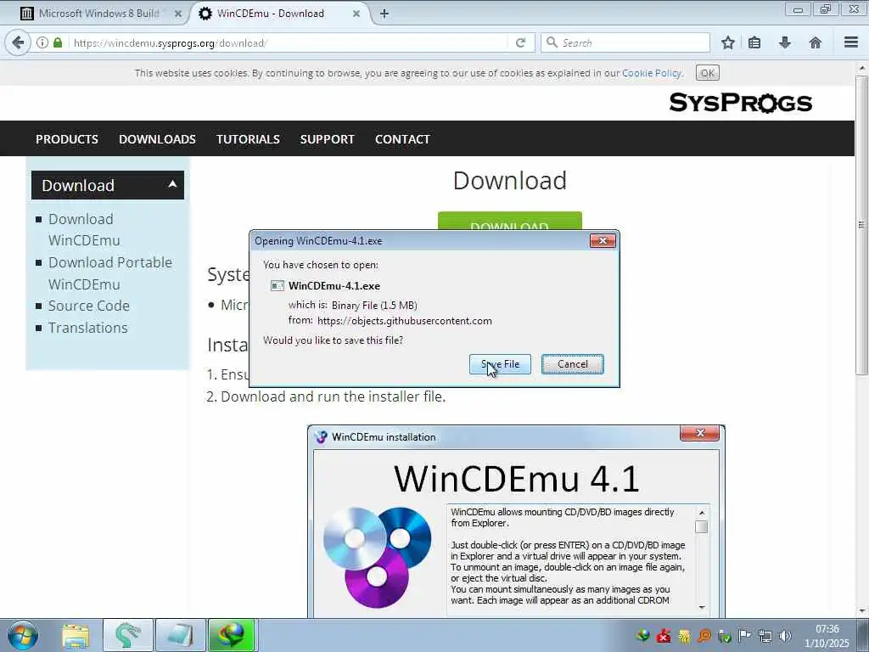Click the browser Back arrow button

[x=18, y=42]
